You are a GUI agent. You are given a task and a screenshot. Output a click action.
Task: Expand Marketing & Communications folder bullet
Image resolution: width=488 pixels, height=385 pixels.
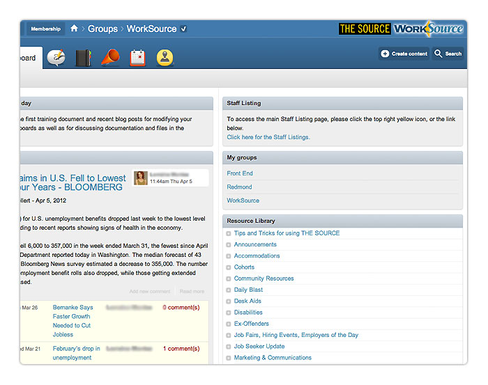click(x=229, y=358)
